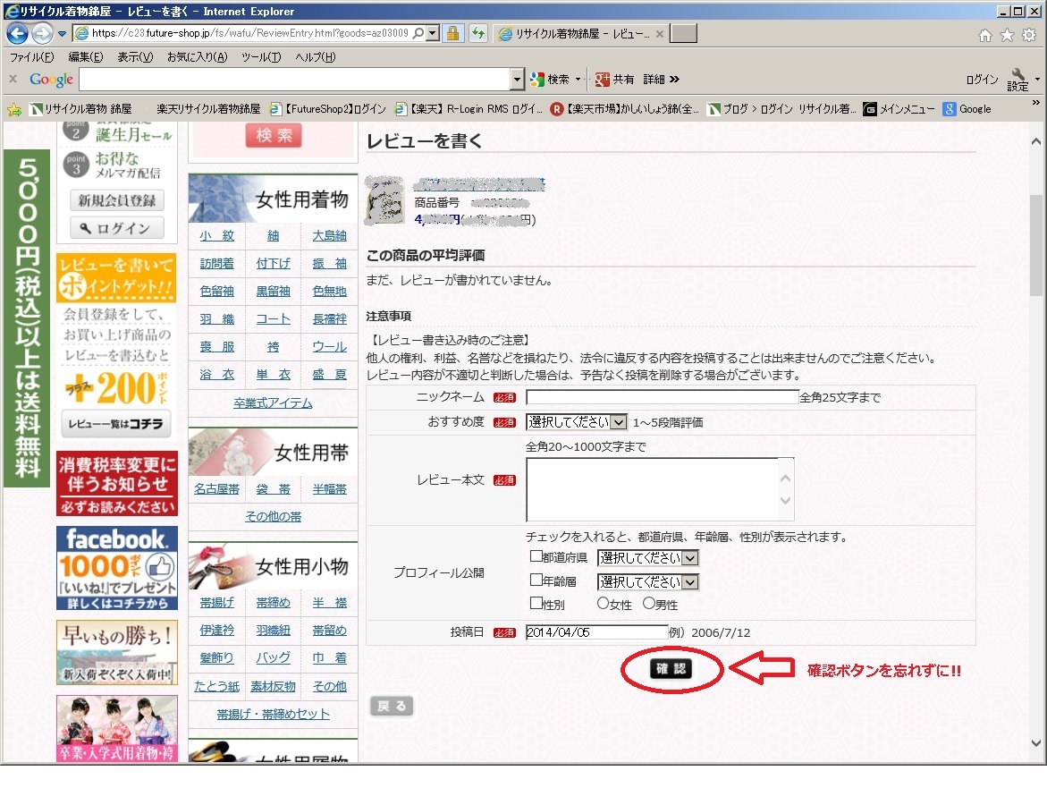Screen dimensions: 1047x805
Task: Select the 女性 radio button
Action: (603, 604)
